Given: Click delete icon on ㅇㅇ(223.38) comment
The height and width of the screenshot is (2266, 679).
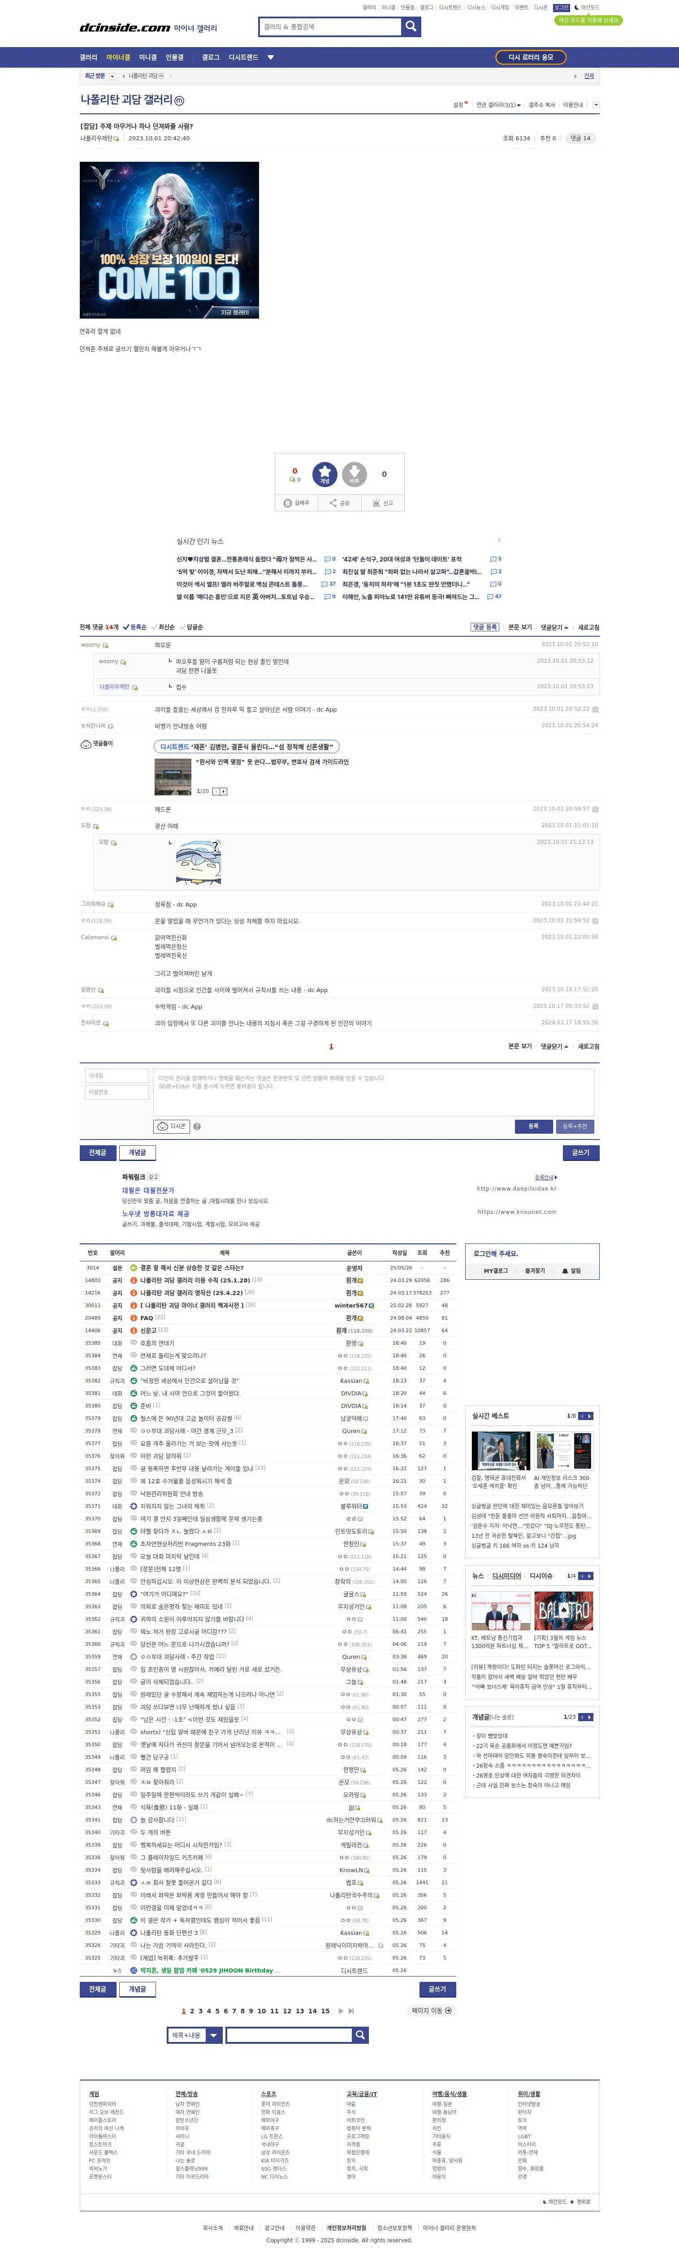Looking at the screenshot, I should pyautogui.click(x=596, y=809).
